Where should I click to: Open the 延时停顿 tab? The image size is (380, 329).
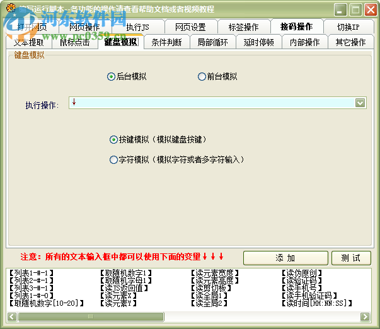pos(259,42)
